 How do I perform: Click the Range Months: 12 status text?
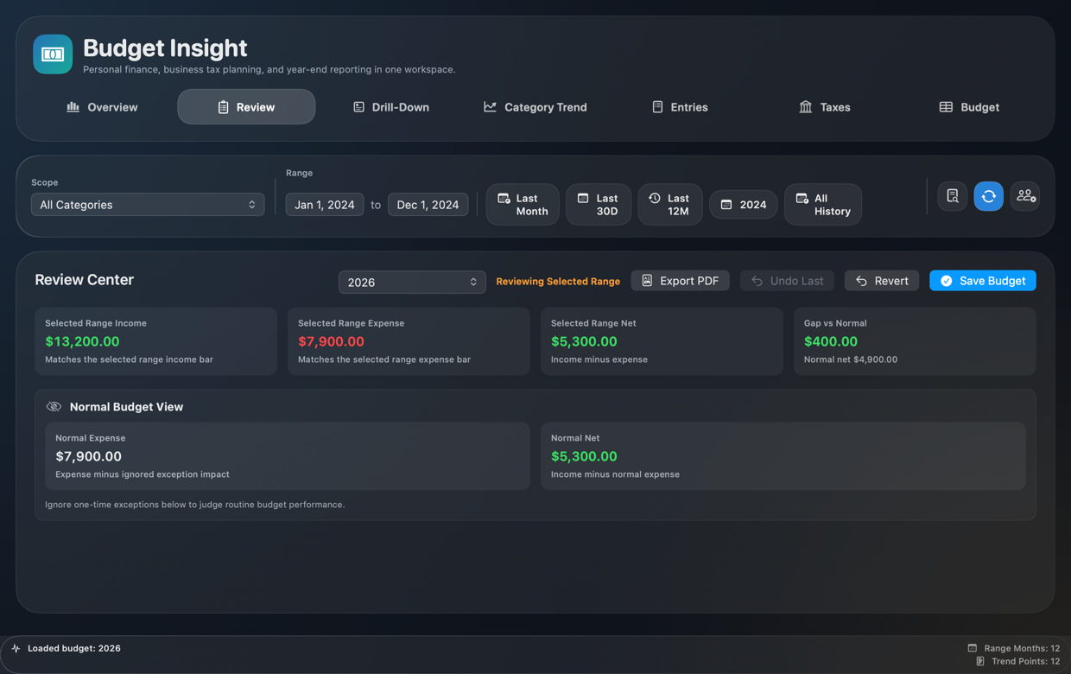tap(1022, 648)
